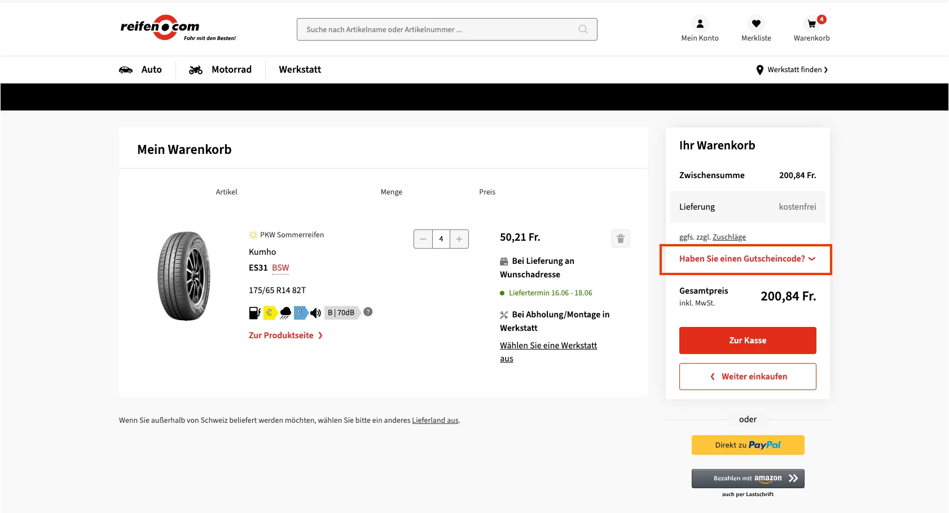Focus the article search input field
Viewport: 949px width, 513px height.
point(447,29)
